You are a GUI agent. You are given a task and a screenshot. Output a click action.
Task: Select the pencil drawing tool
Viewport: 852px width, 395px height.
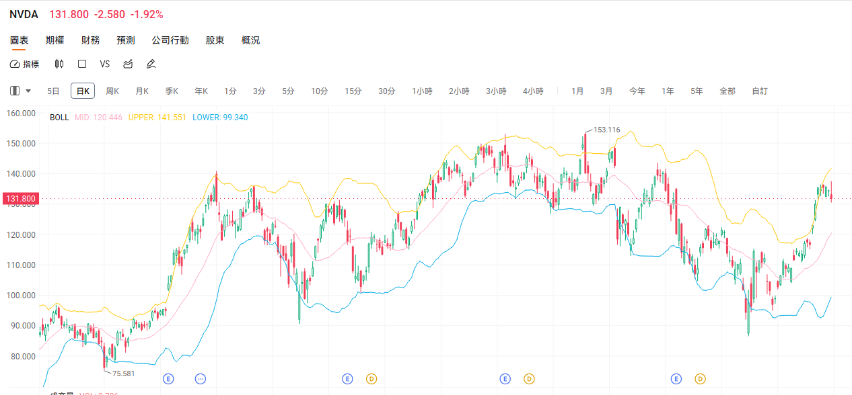[151, 64]
